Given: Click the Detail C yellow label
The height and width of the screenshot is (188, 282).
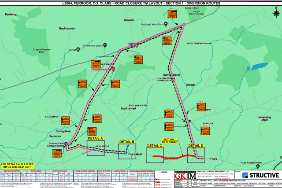Looking at the screenshot, I should click(155, 146).
